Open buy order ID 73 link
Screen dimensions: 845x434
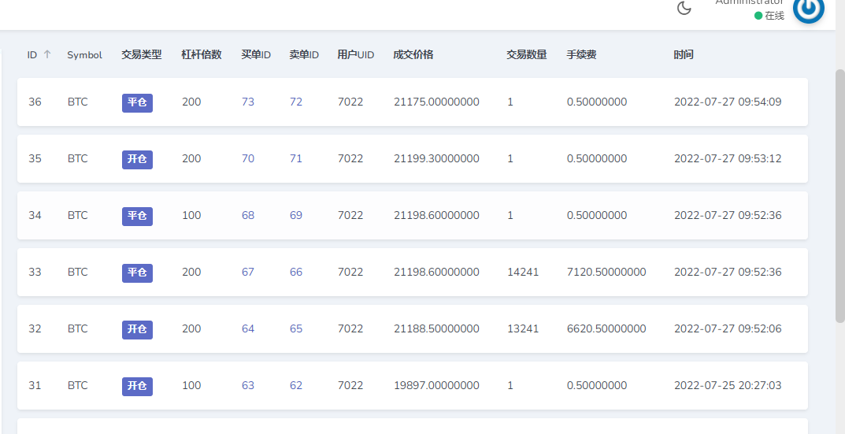coord(248,102)
